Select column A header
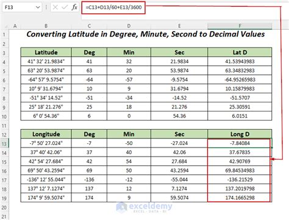This screenshot has height=220, width=289. (15, 26)
